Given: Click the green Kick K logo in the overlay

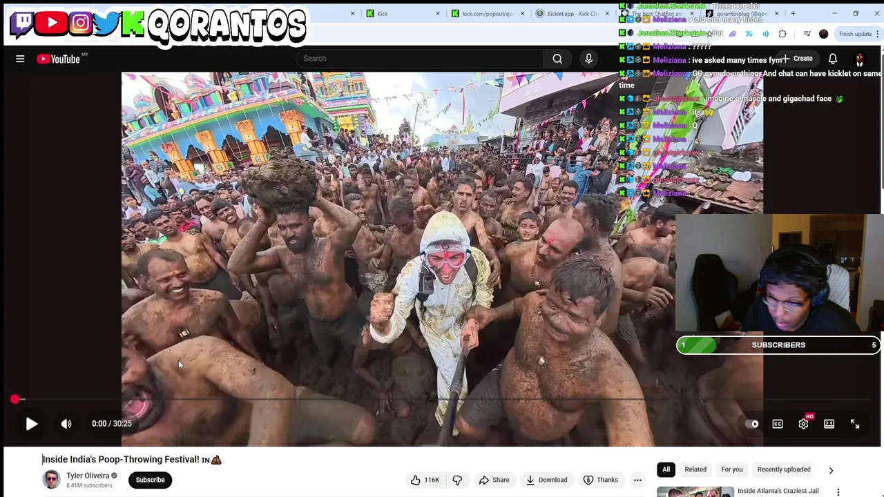Looking at the screenshot, I should (133, 24).
